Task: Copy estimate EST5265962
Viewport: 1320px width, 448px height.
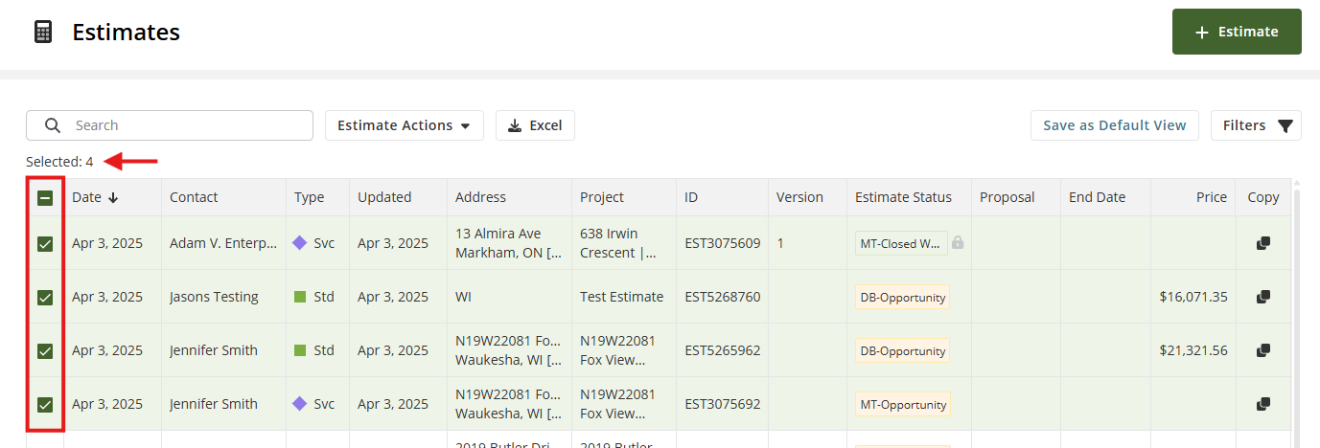Action: coord(1263,350)
